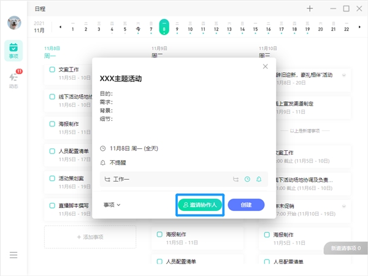Check 海报制作 checkbox in Tuesday column

click(159, 234)
